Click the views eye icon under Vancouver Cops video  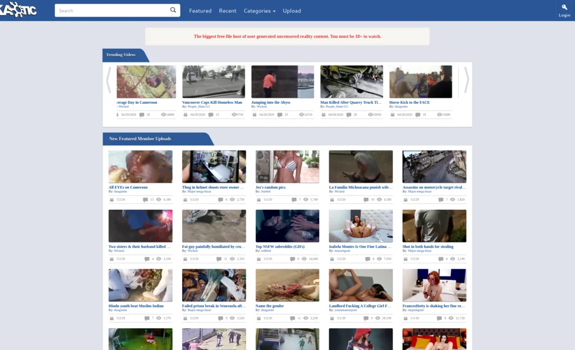click(x=234, y=115)
